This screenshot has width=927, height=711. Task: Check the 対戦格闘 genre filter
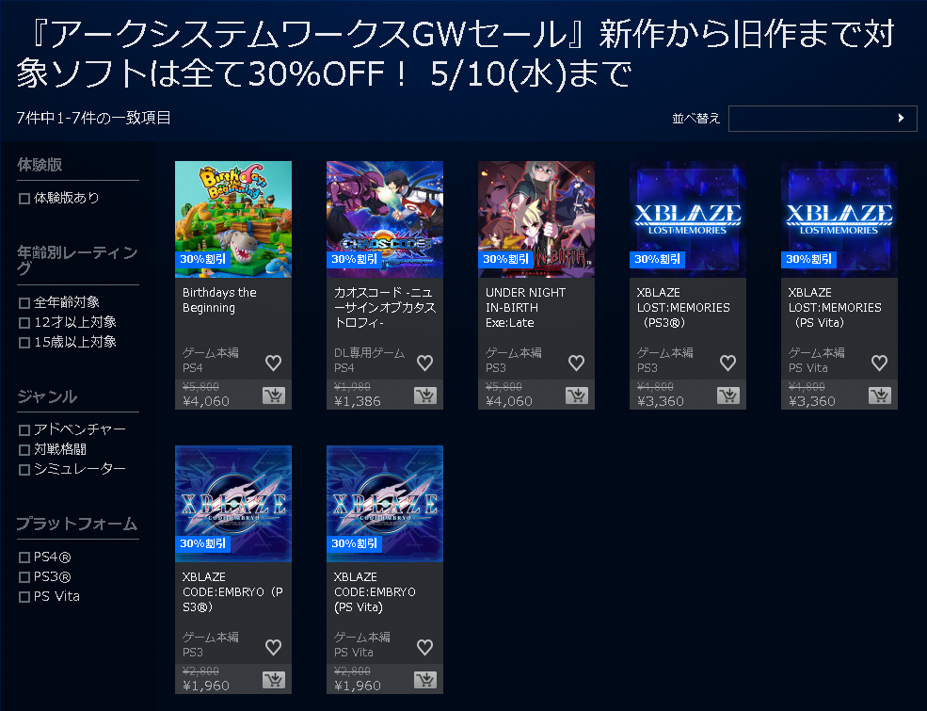click(x=24, y=450)
